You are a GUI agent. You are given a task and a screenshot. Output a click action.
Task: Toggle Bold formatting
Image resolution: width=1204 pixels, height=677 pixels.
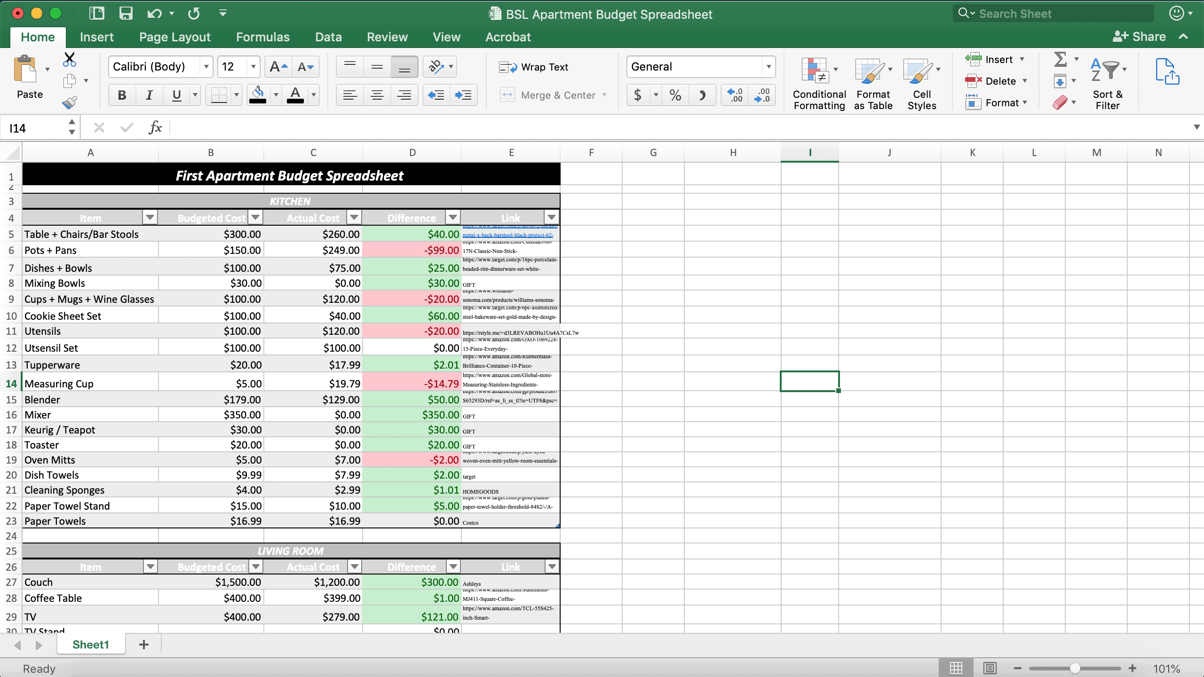click(122, 95)
